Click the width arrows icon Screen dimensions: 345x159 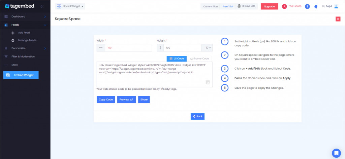(101, 48)
